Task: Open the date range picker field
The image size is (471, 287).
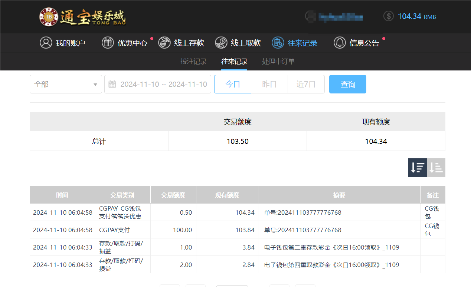Action: (158, 84)
